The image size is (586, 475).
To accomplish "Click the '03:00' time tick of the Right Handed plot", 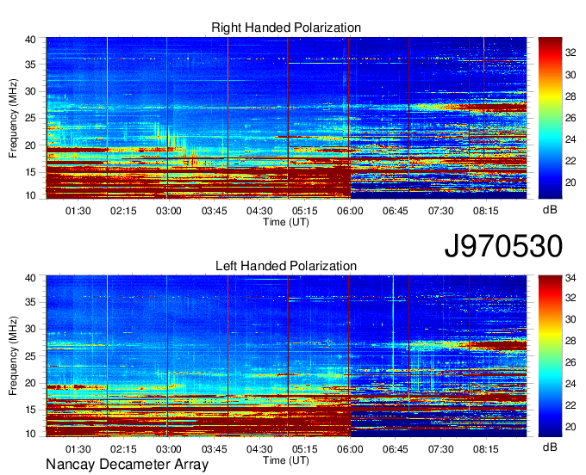I will (x=169, y=211).
